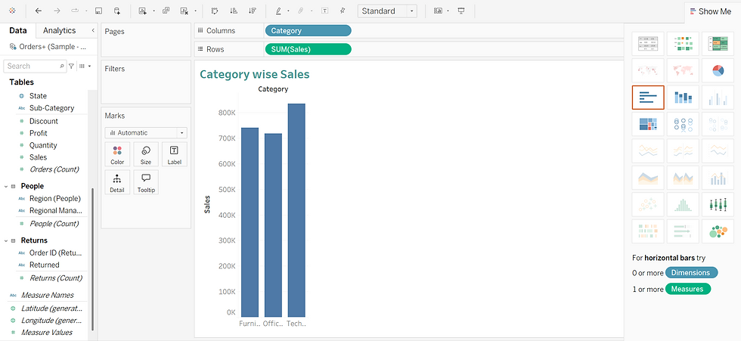Switch to the Analytics tab
The width and height of the screenshot is (741, 341).
click(x=59, y=30)
